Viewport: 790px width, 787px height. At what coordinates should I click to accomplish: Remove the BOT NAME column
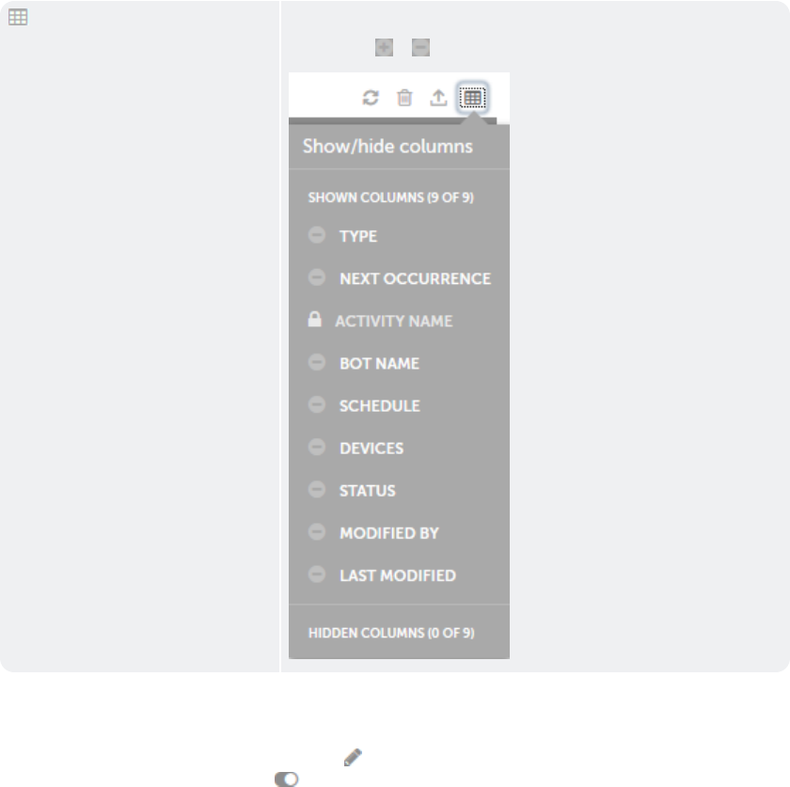(317, 362)
